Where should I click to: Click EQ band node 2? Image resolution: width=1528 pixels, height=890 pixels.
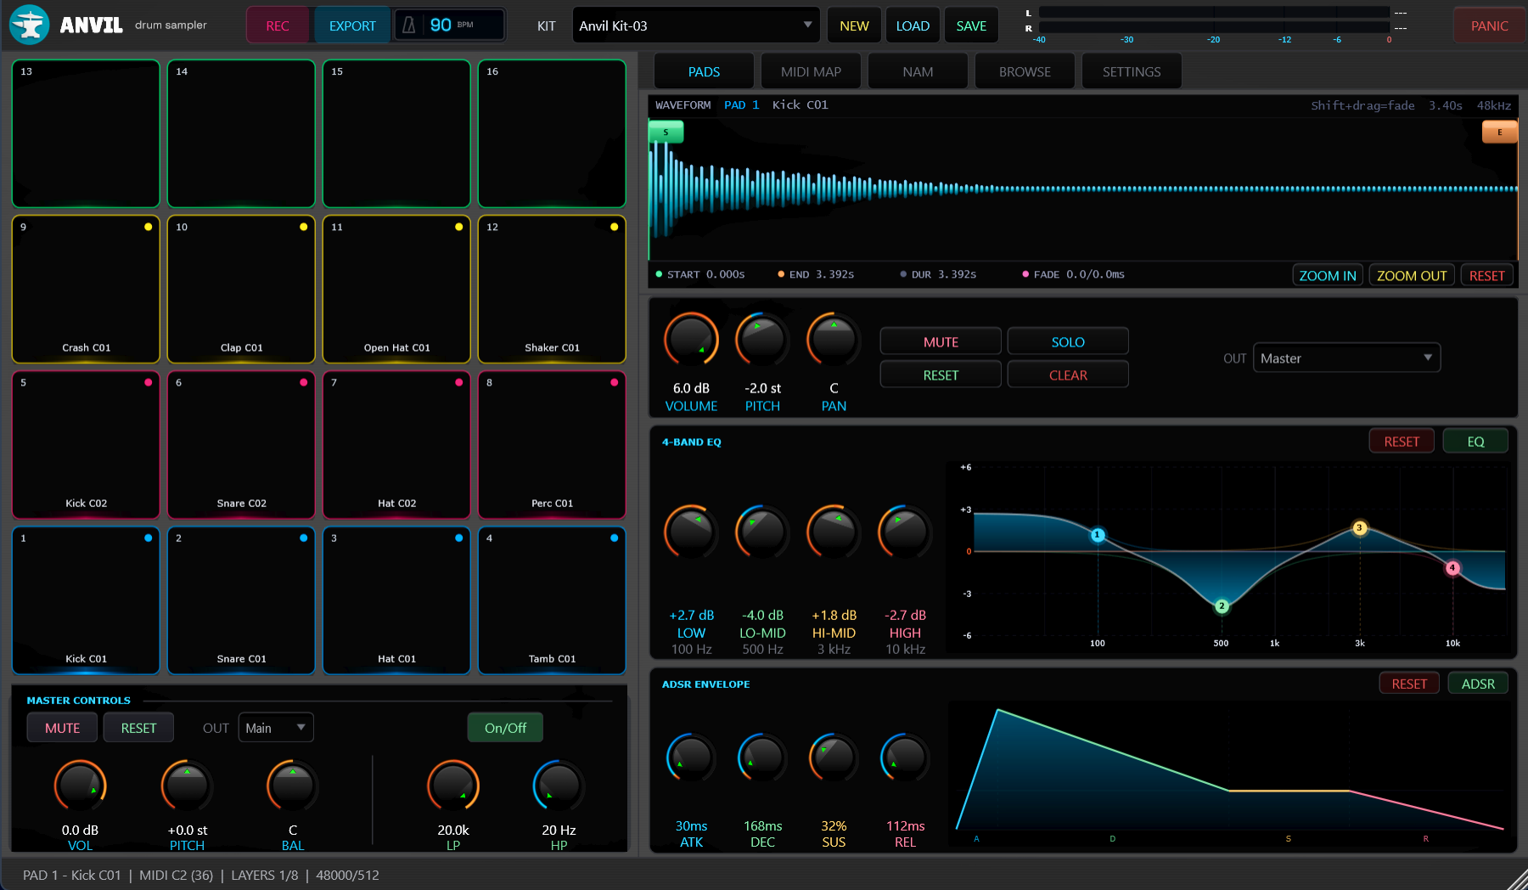1222,606
